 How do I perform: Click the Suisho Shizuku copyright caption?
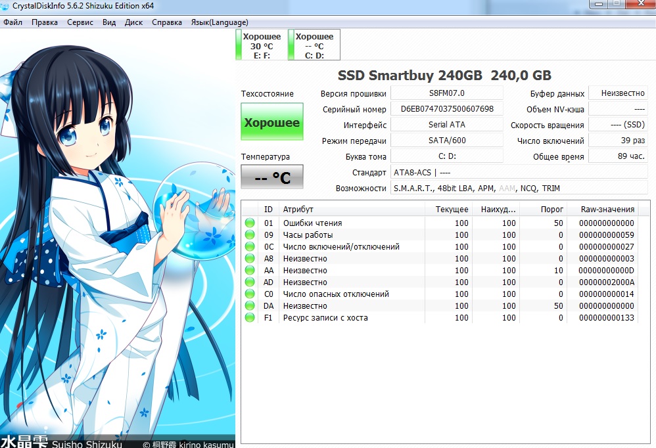point(117,443)
